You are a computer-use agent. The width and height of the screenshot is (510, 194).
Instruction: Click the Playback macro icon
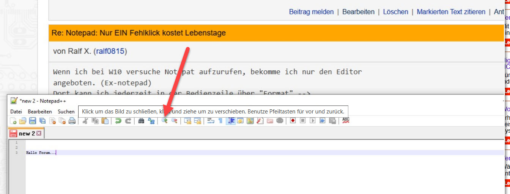click(x=313, y=121)
